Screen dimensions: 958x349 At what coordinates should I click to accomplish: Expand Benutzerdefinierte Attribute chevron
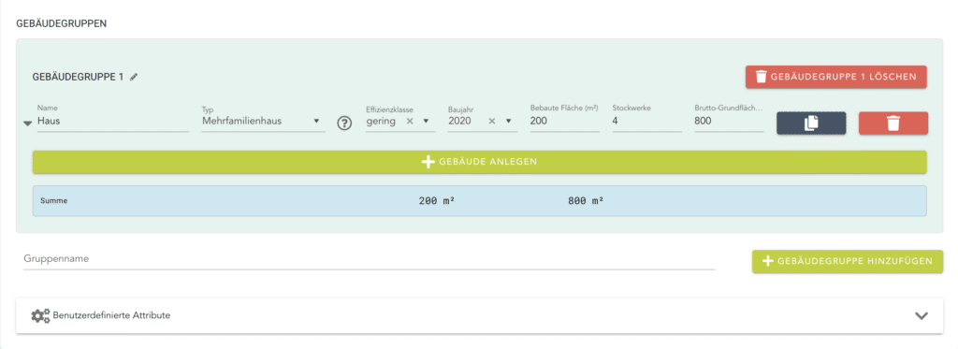[x=922, y=316]
